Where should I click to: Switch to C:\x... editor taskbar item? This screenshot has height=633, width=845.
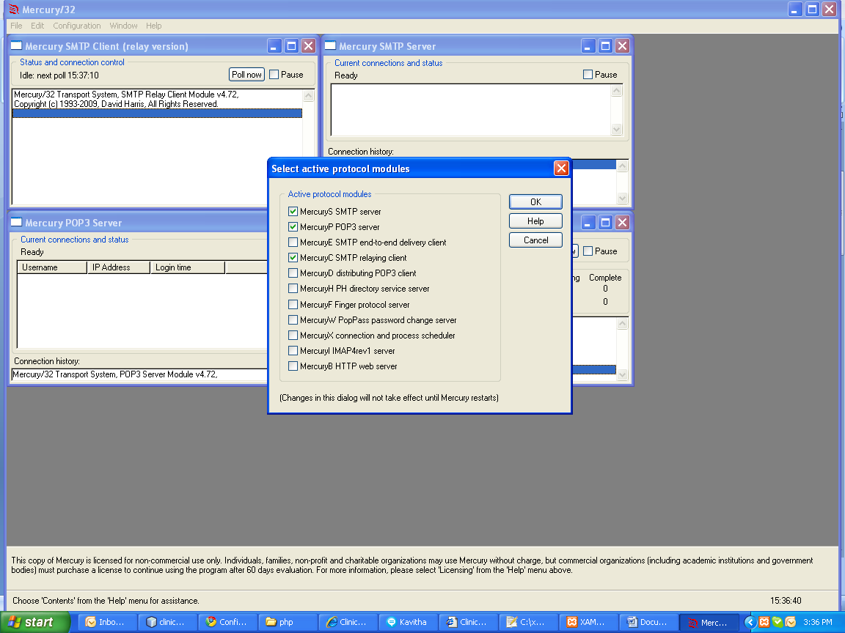tap(527, 622)
